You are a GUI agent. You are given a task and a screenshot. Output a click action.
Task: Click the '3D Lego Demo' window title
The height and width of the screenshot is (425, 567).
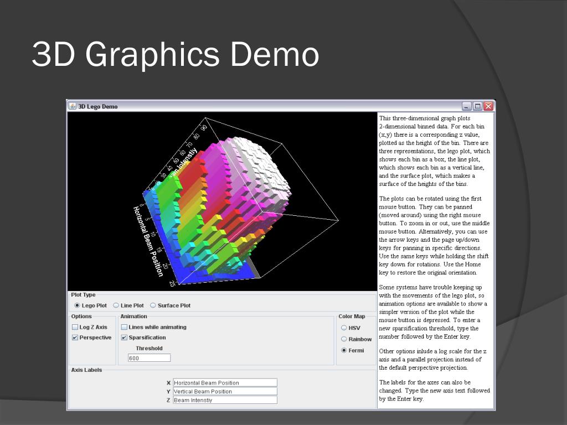pyautogui.click(x=98, y=107)
